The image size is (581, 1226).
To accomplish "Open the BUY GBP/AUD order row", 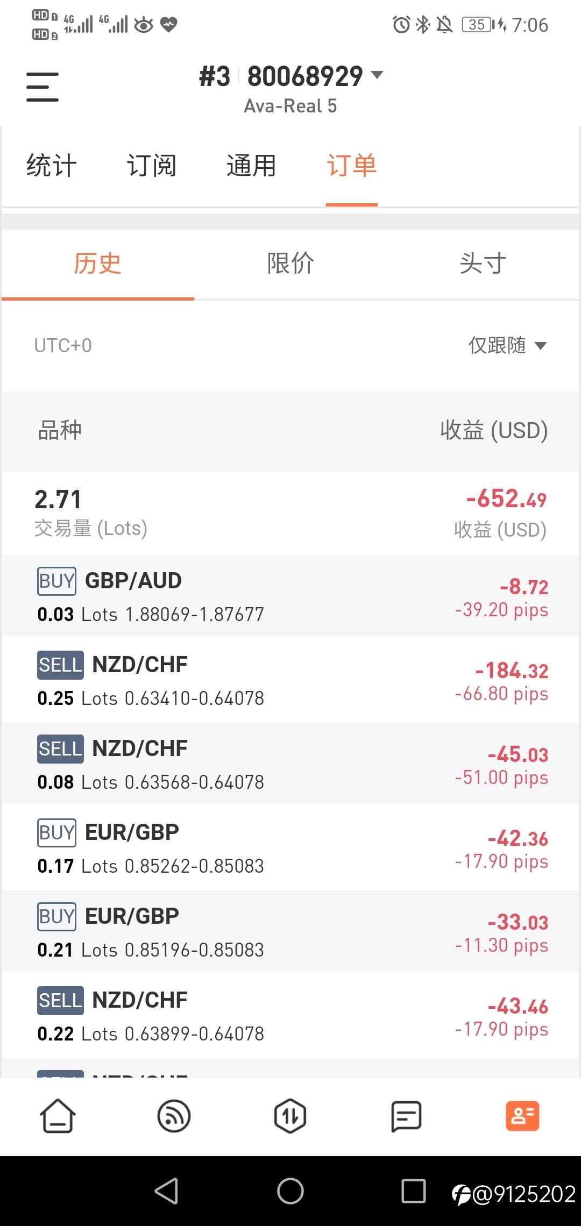I will 290,596.
